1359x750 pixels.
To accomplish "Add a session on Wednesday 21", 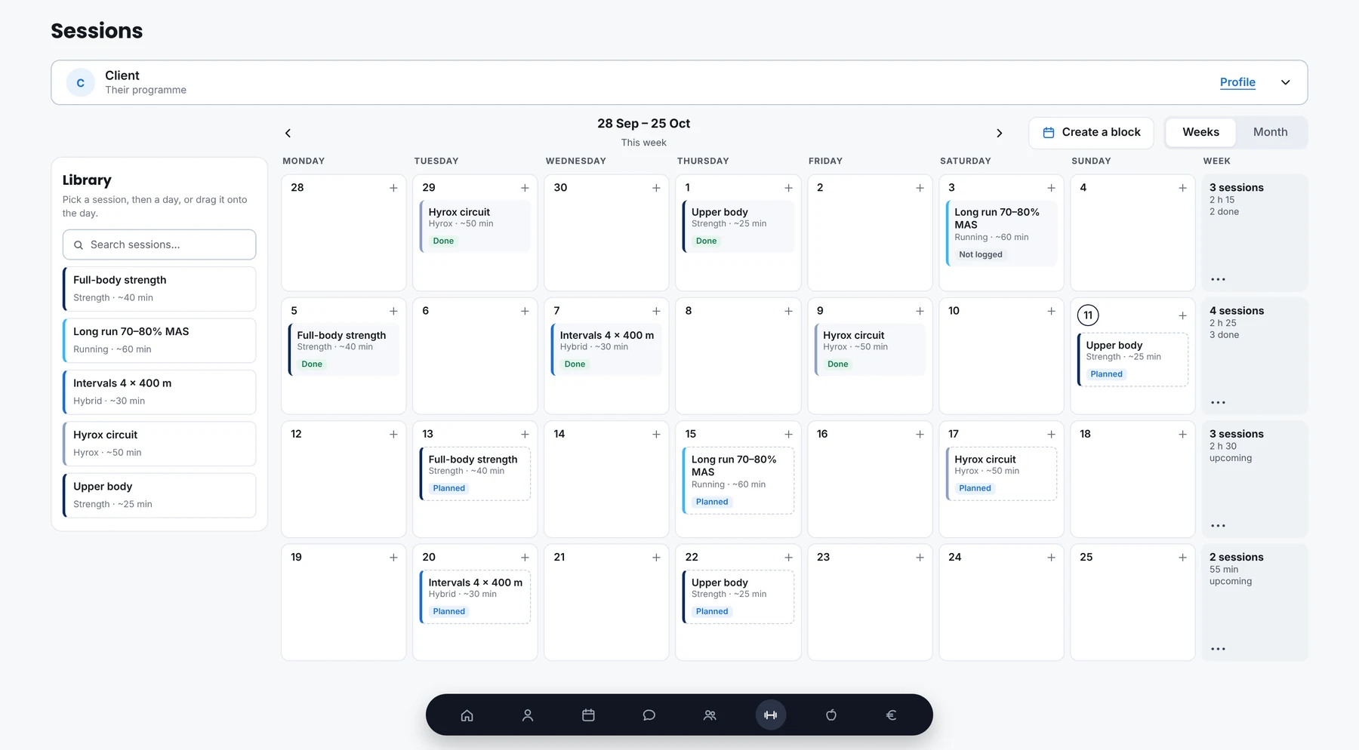I will tap(656, 558).
